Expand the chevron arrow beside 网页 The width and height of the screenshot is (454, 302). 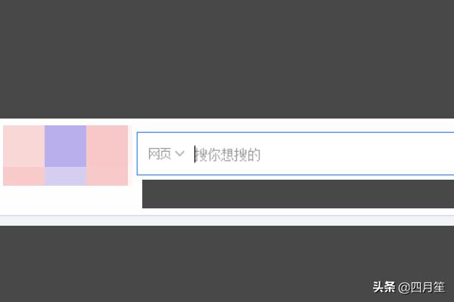point(179,154)
